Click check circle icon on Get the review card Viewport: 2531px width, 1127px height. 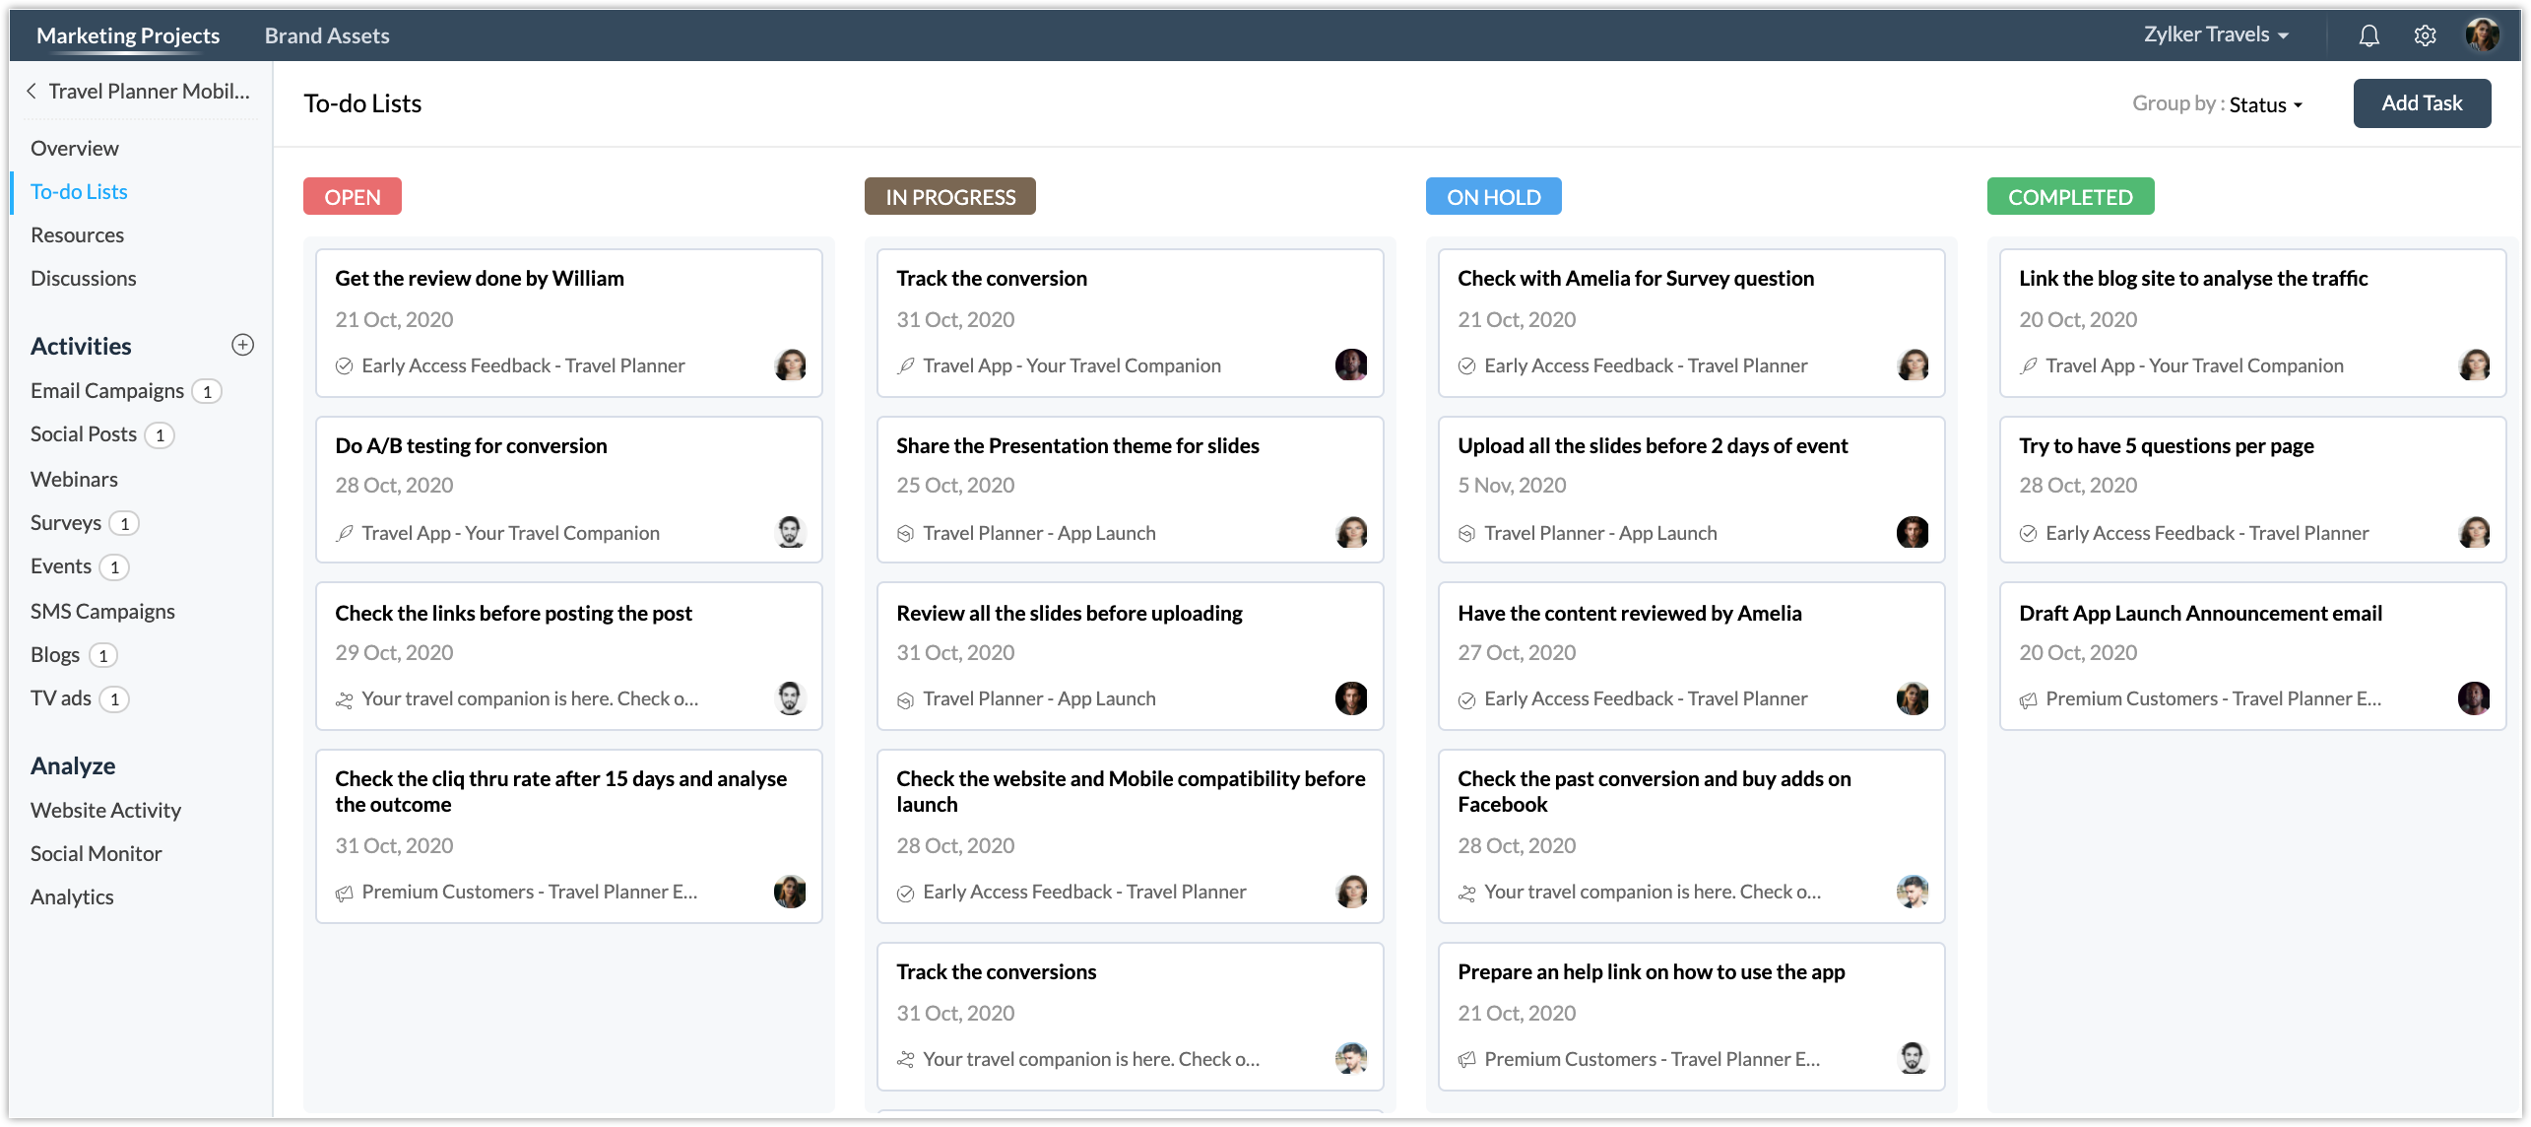(344, 366)
